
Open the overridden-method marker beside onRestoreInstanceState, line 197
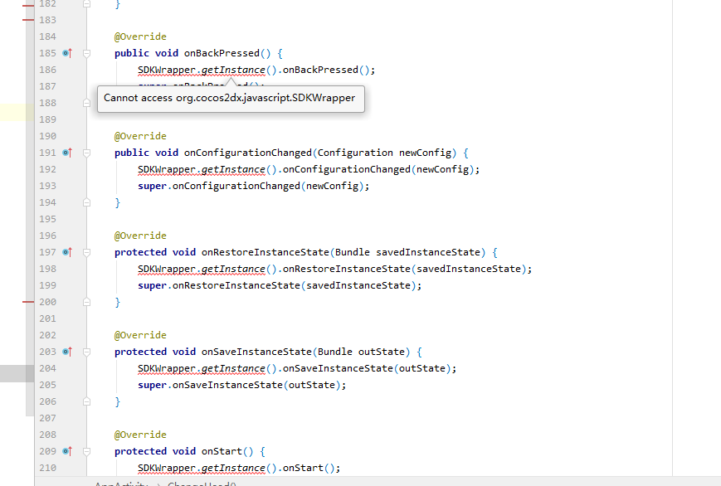click(x=67, y=252)
